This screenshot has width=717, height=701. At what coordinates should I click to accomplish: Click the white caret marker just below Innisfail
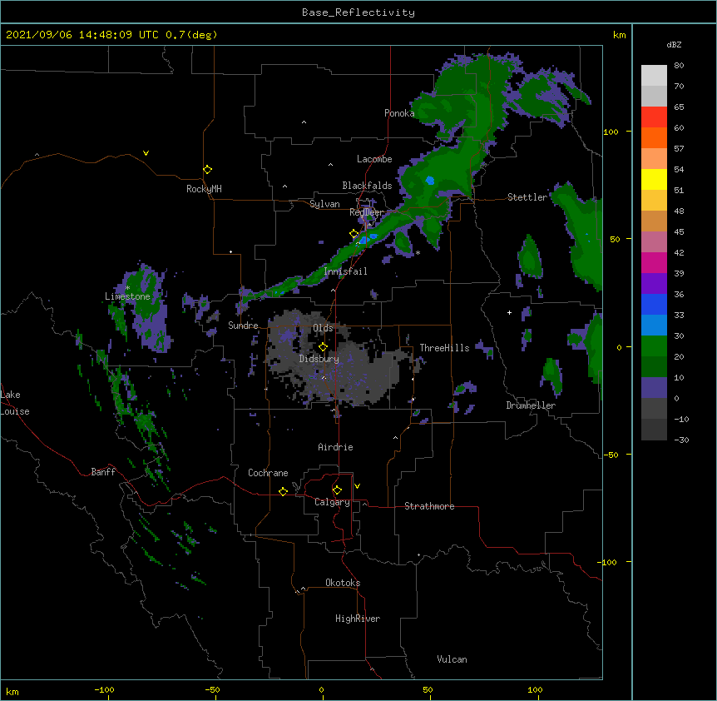[333, 290]
